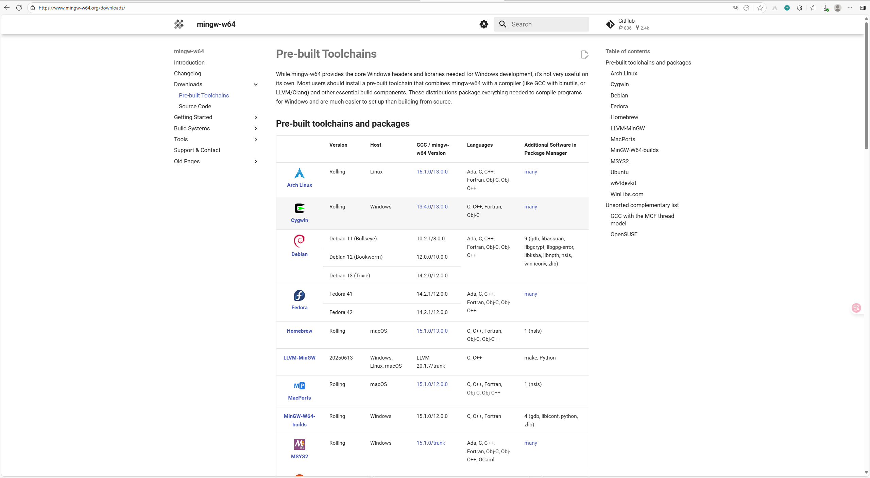
Task: Open browser settings ellipsis menu
Action: [850, 8]
